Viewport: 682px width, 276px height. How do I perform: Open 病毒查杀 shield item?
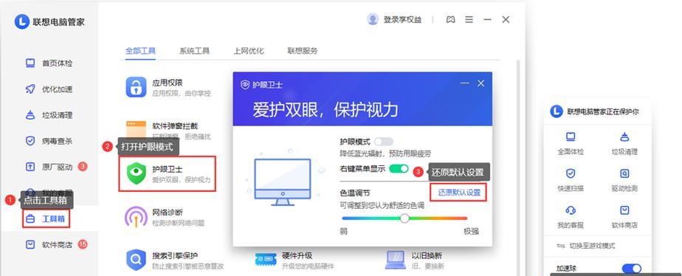[49, 141]
